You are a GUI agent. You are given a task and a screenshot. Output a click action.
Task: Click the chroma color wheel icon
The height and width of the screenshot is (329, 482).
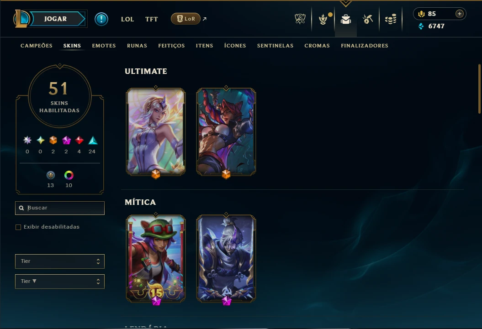pyautogui.click(x=69, y=175)
